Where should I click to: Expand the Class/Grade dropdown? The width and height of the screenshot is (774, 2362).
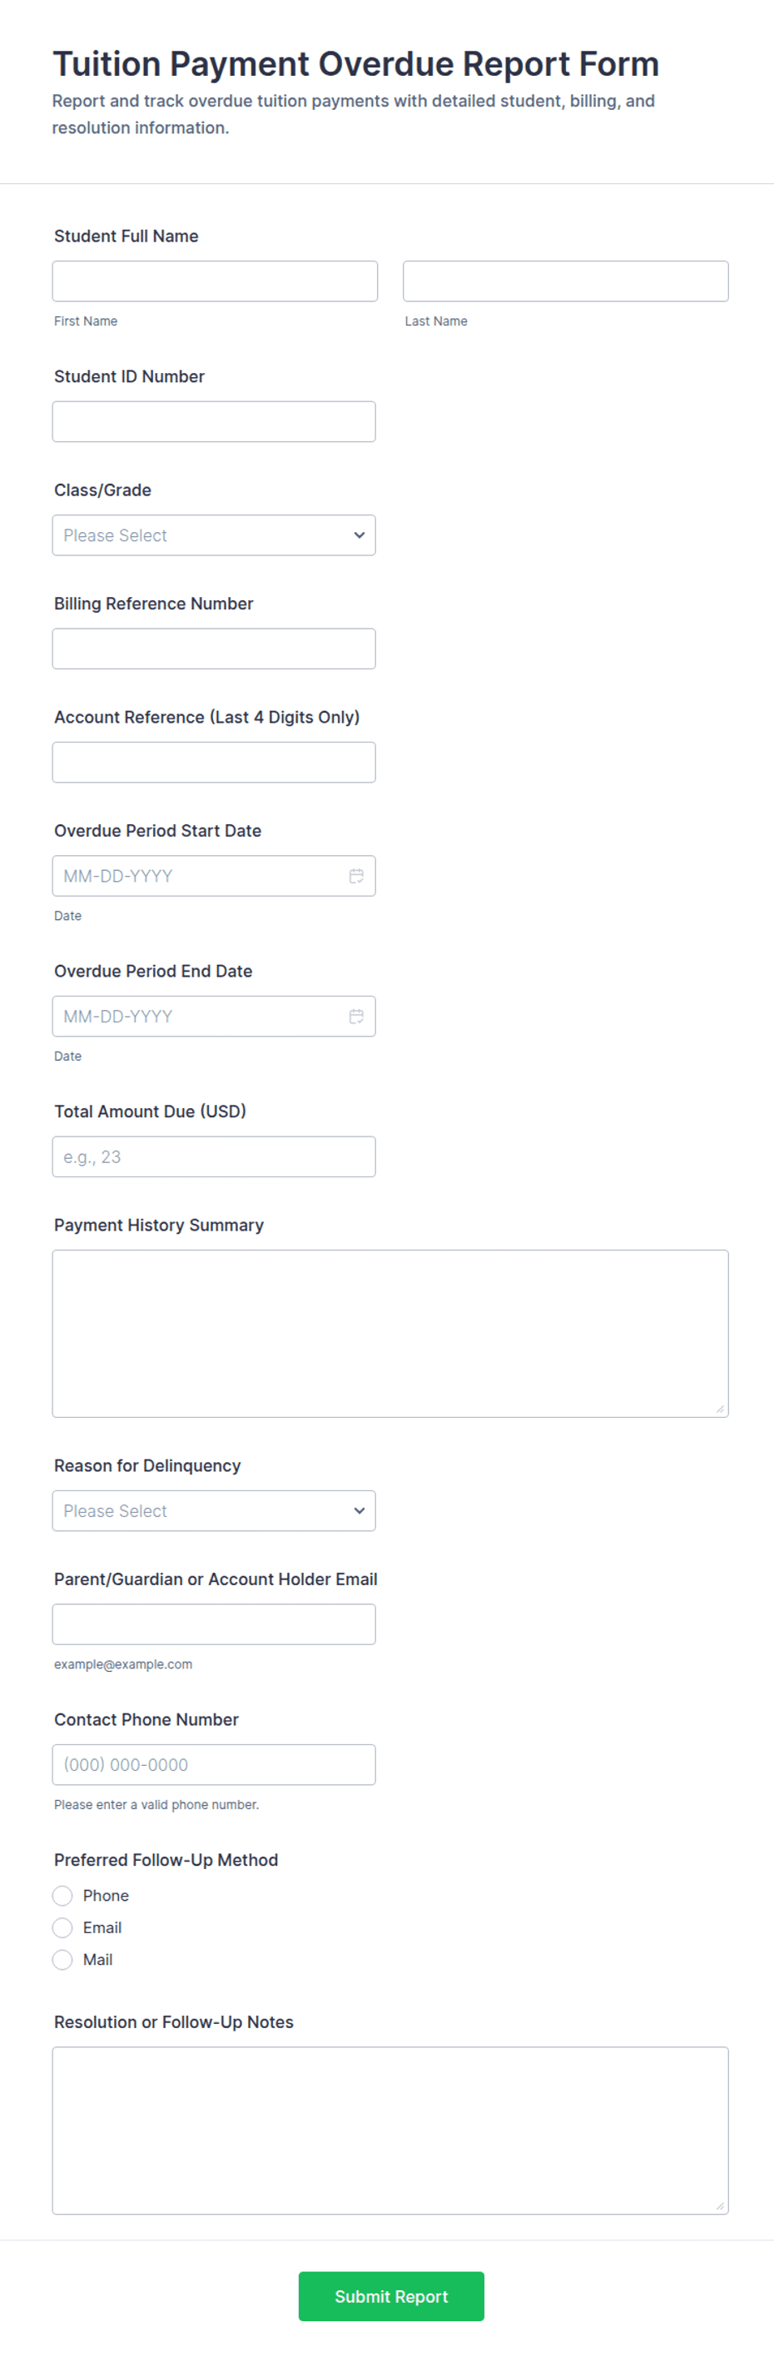click(x=214, y=535)
